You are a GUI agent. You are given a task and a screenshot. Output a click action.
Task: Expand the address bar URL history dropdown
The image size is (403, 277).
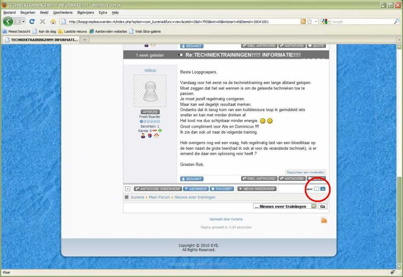pyautogui.click(x=316, y=22)
